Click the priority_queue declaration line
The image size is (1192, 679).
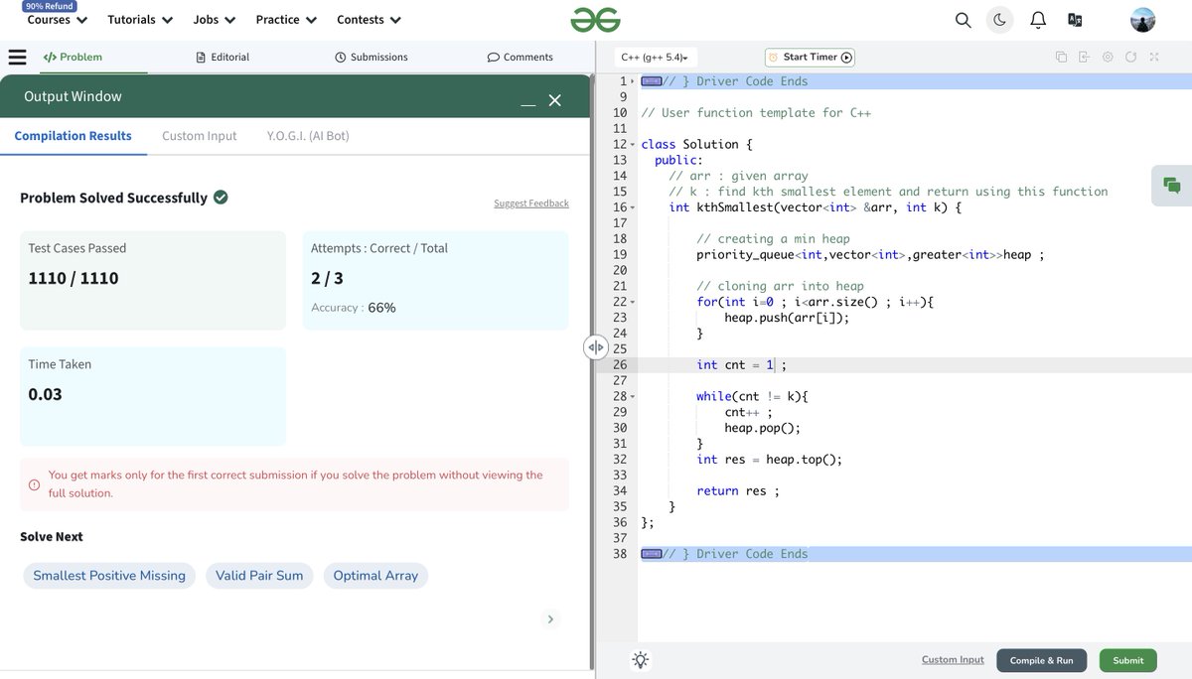click(x=869, y=255)
